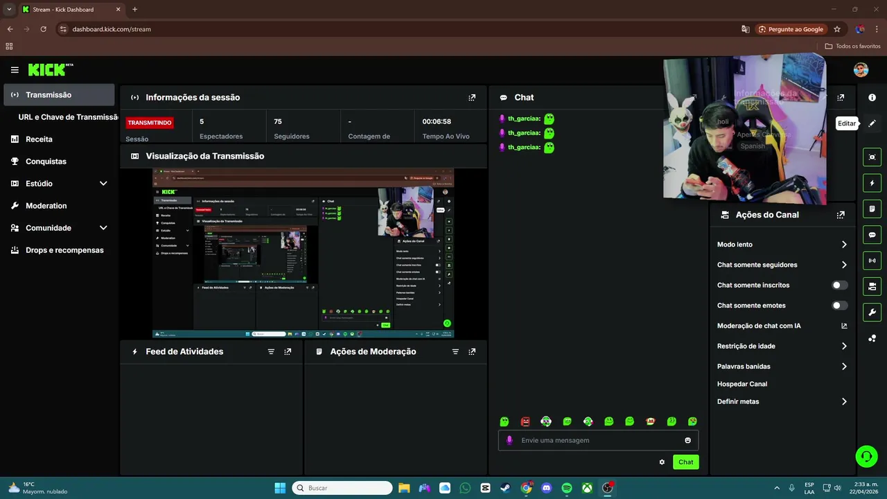Toggle channel actions widget in right sidebar

pos(872,286)
